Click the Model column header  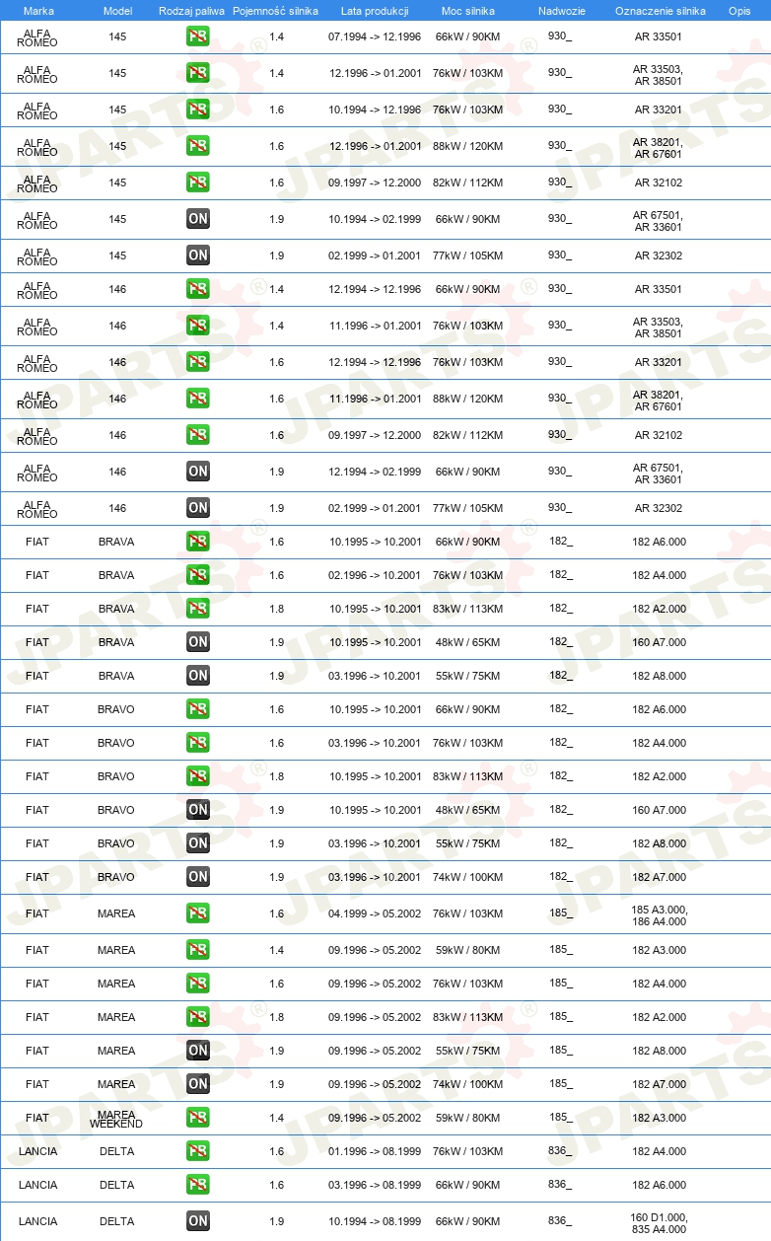117,11
